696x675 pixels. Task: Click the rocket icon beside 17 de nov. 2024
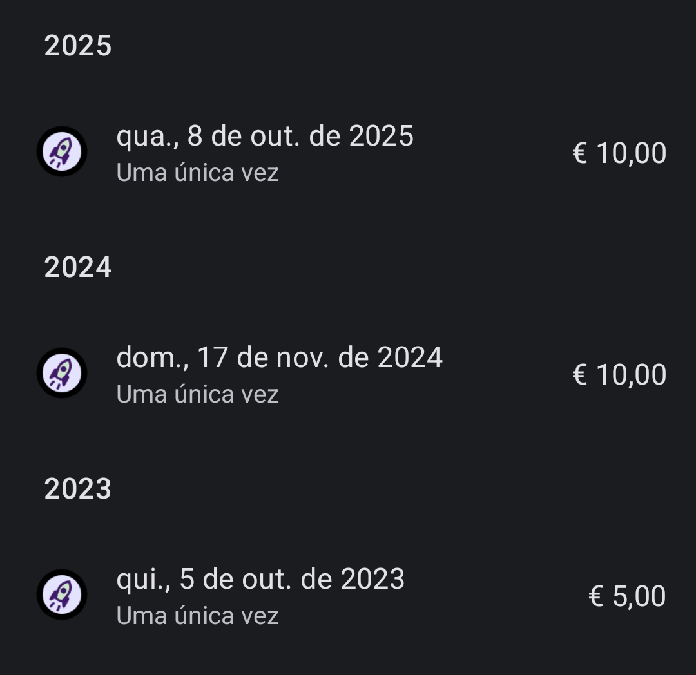click(x=62, y=374)
